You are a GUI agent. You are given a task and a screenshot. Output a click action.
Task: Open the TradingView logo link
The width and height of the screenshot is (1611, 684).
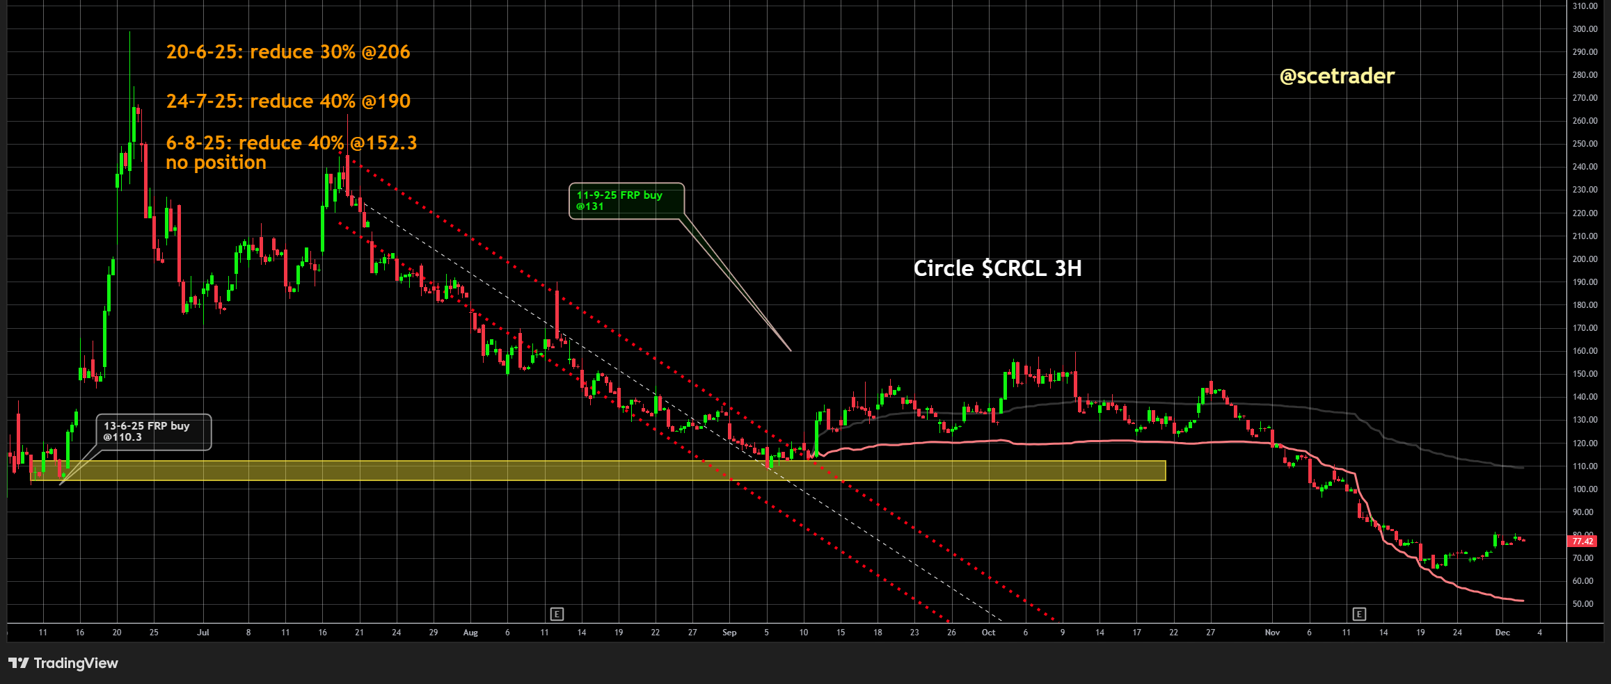click(63, 663)
